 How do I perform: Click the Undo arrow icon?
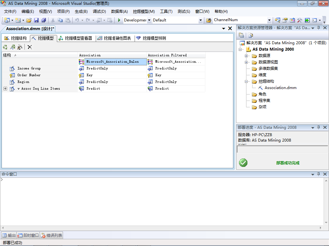(77, 20)
